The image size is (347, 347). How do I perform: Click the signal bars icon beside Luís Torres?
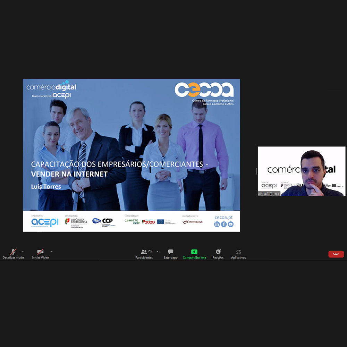point(260,194)
